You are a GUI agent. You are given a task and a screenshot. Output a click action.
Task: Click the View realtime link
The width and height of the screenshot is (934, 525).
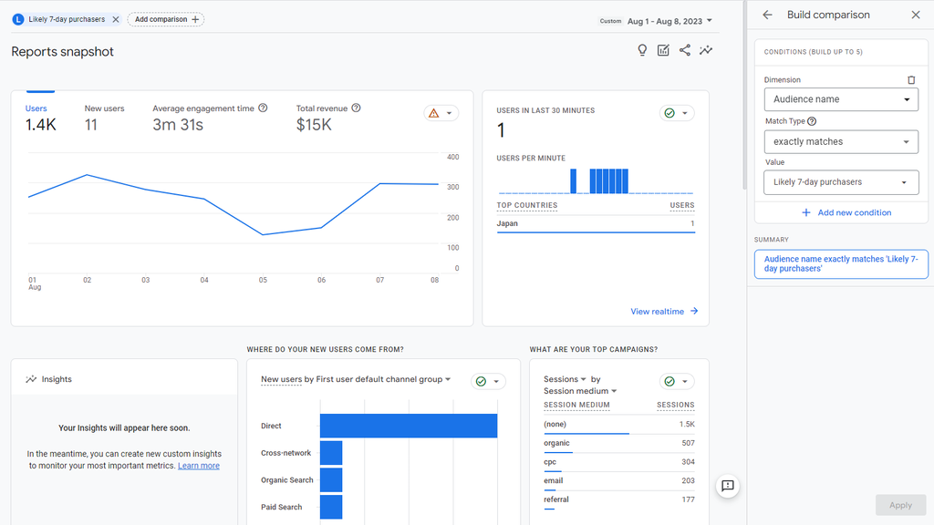[664, 311]
